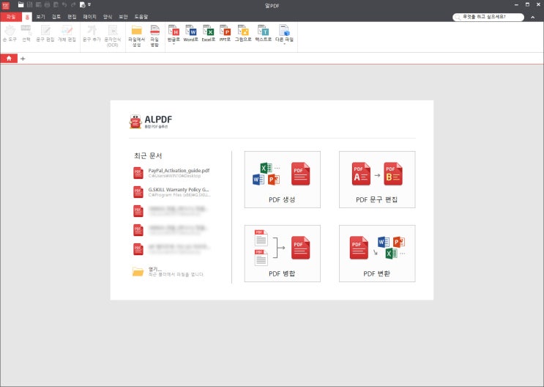
Task: Open recent file G.SKILL Warranty Policy
Action: point(172,192)
